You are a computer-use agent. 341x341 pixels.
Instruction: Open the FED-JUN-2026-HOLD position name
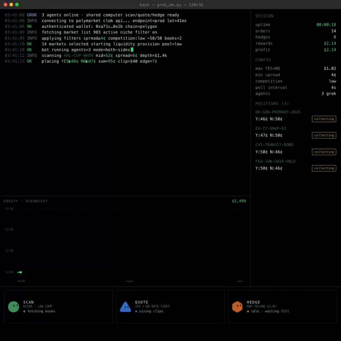tap(275, 161)
